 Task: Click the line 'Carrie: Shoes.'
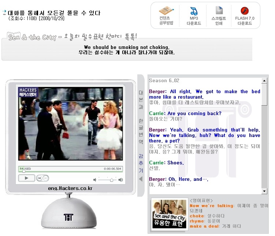click(x=167, y=163)
